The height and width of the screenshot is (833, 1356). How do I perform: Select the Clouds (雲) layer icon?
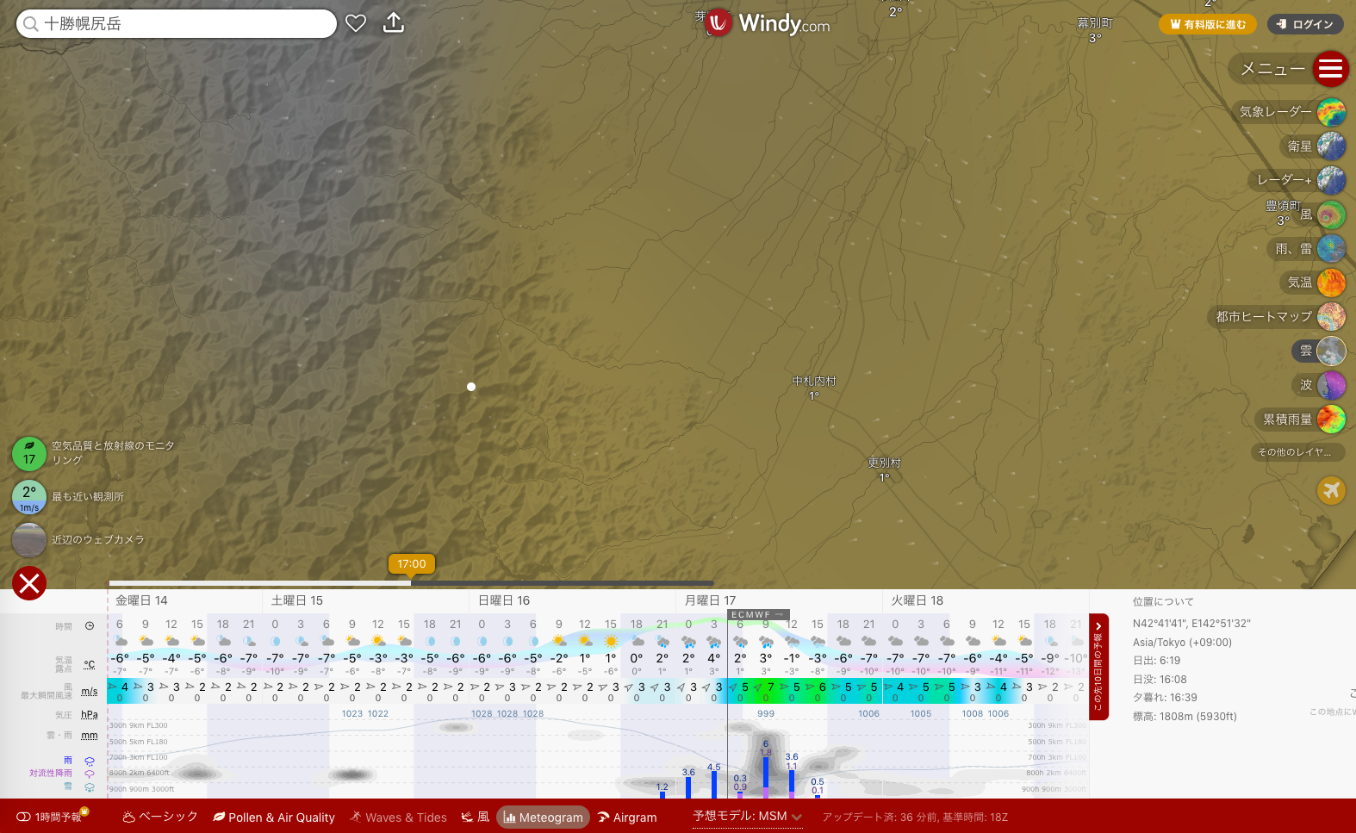tap(1331, 351)
